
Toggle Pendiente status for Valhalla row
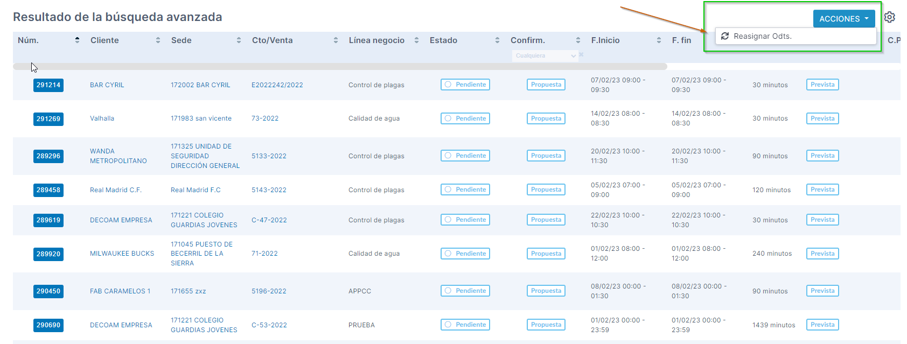[465, 118]
